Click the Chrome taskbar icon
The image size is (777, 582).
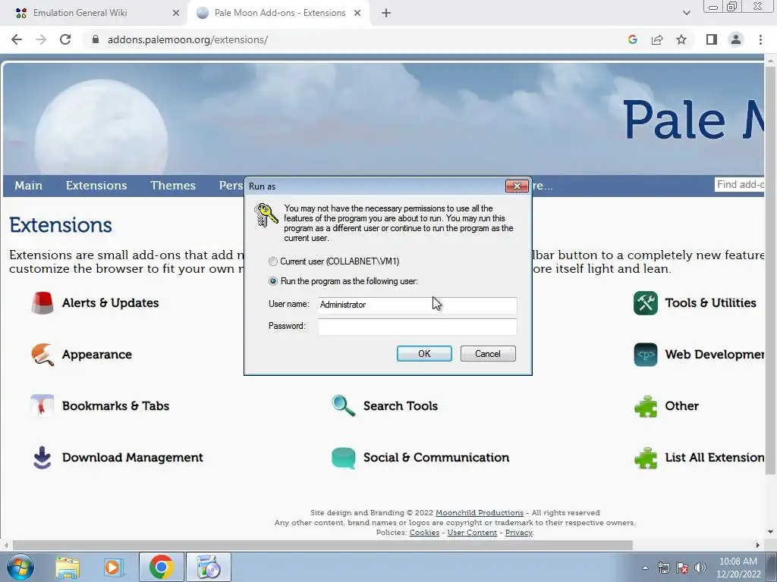click(x=161, y=567)
